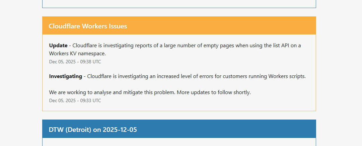Open the DTW (Detroit) on 2025-12-05 maintenance title
362x146 pixels.
tap(93, 130)
